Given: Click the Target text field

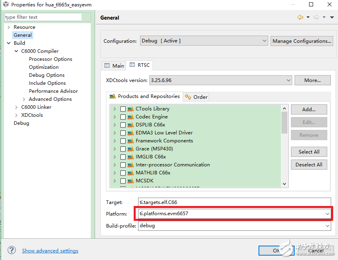Looking at the screenshot, I should tap(234, 202).
